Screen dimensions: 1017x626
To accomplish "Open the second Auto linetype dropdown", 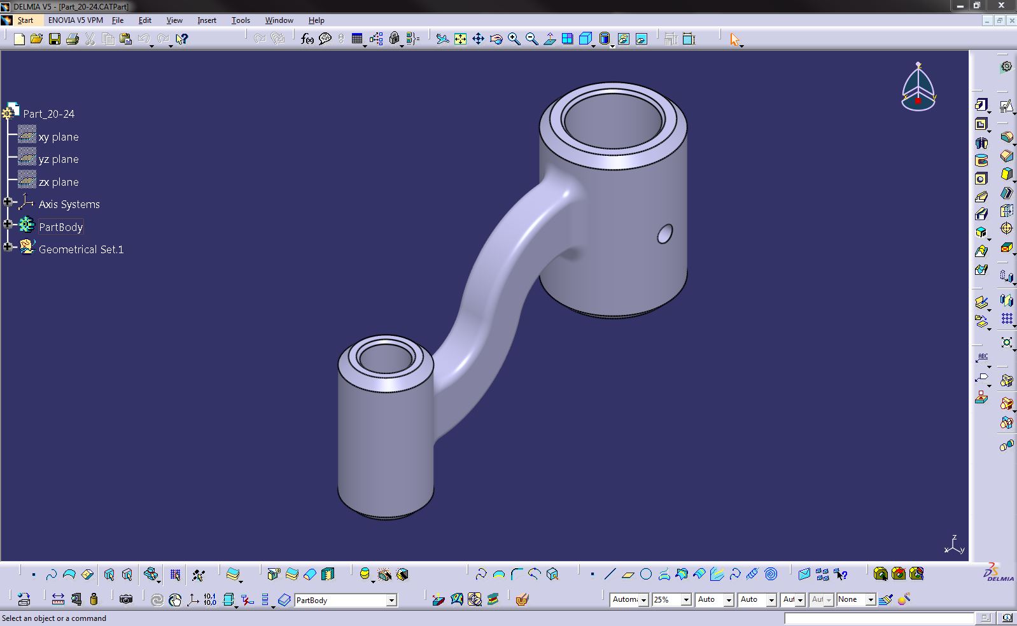I will tap(771, 600).
